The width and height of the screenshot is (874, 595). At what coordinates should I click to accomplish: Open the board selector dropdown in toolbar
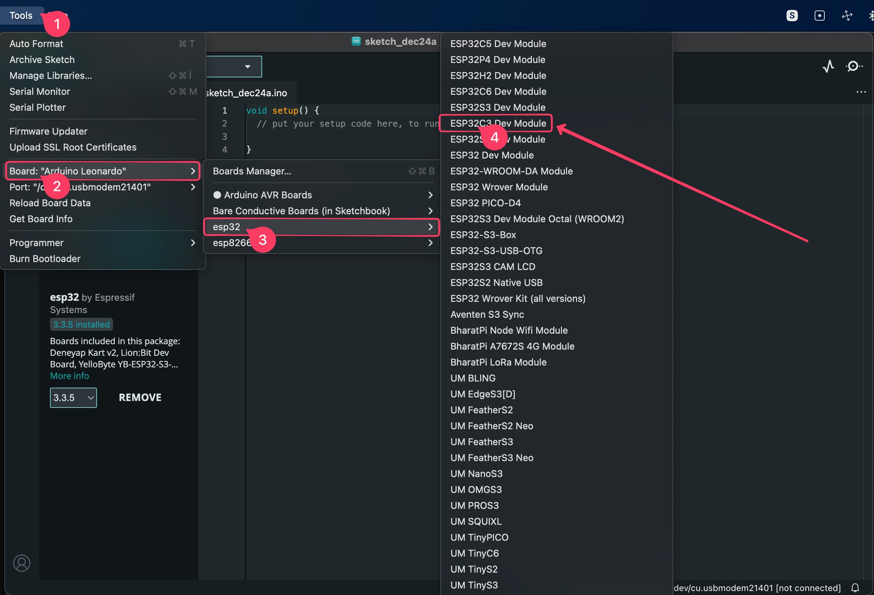click(x=247, y=67)
